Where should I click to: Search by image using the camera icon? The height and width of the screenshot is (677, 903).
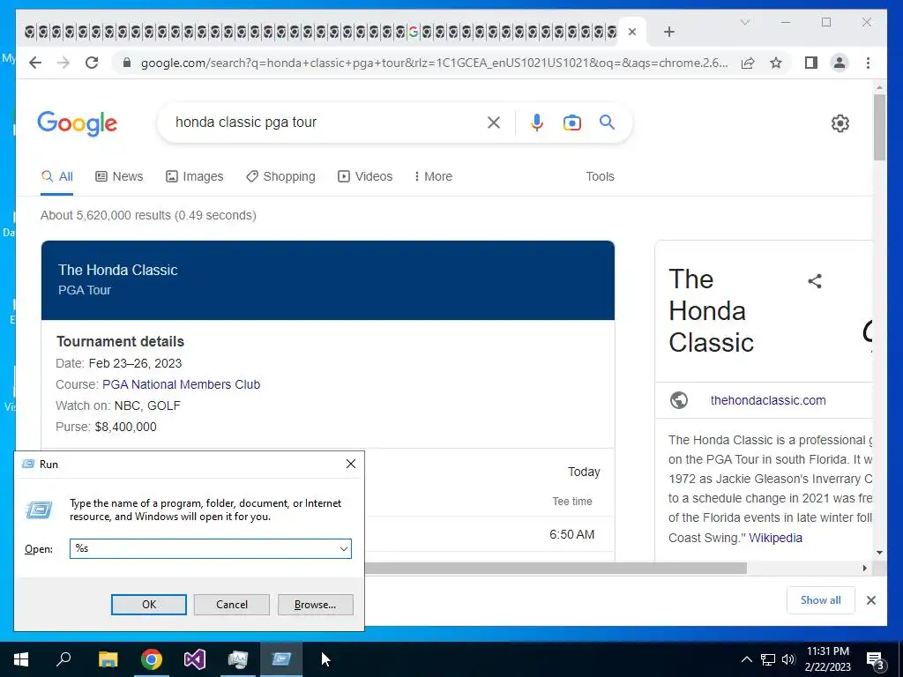(x=571, y=122)
